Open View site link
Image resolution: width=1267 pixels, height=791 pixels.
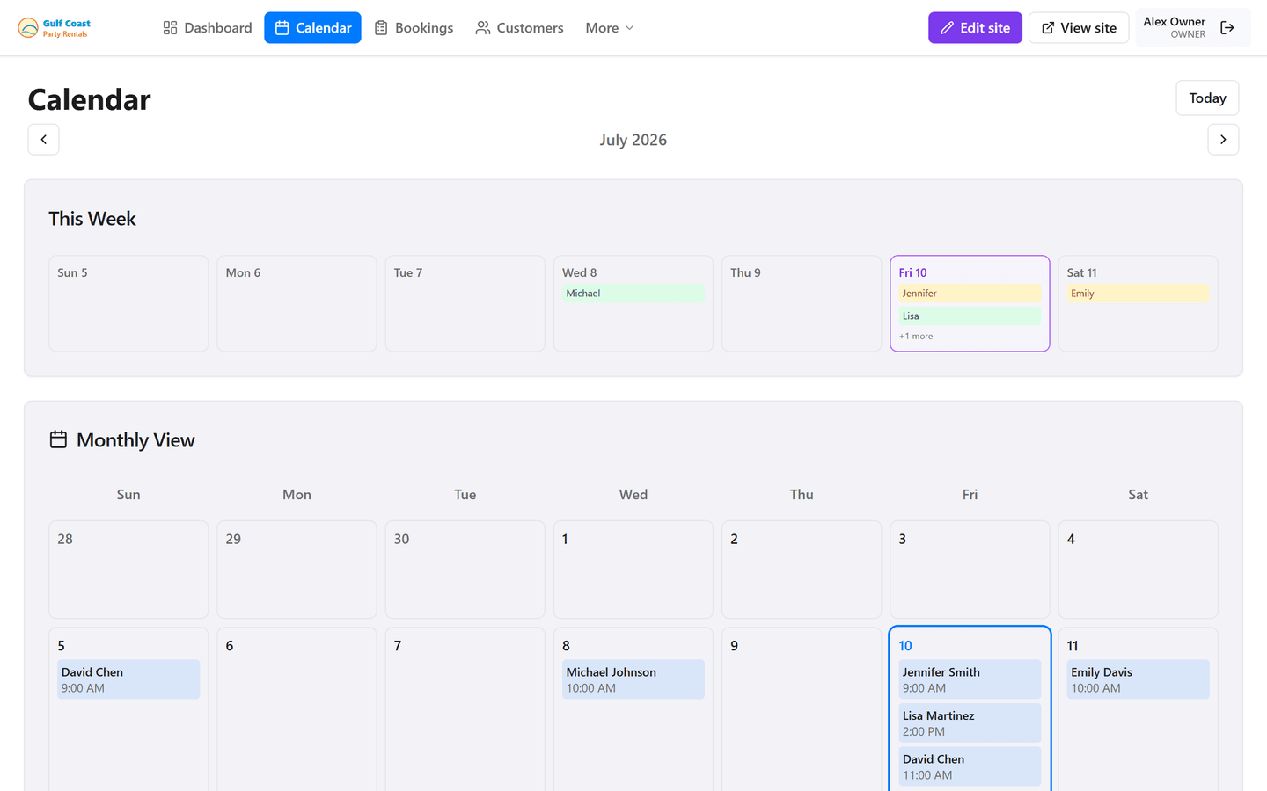[1079, 28]
